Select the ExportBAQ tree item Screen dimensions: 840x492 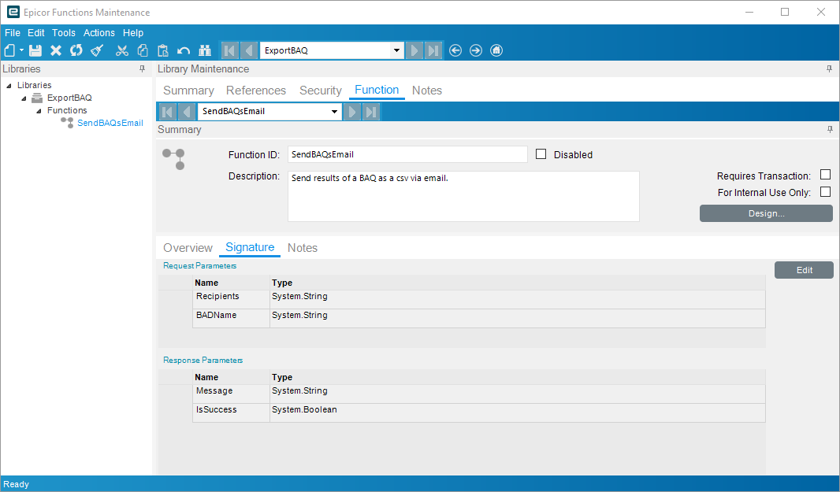69,98
